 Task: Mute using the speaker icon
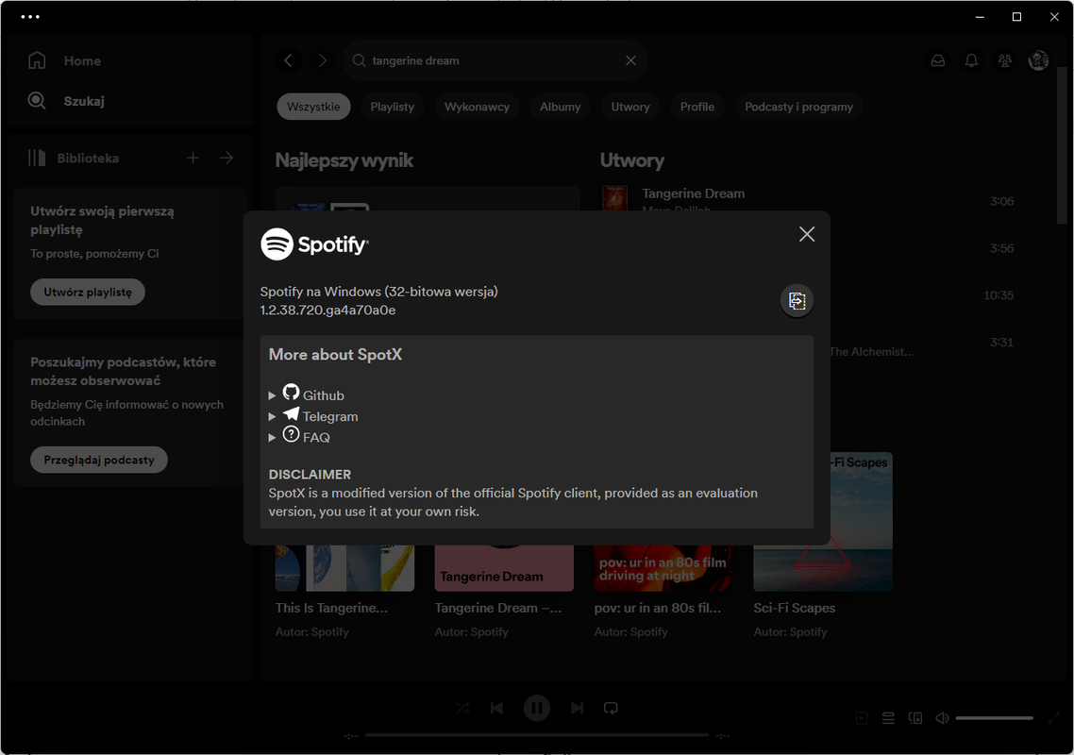pos(943,718)
